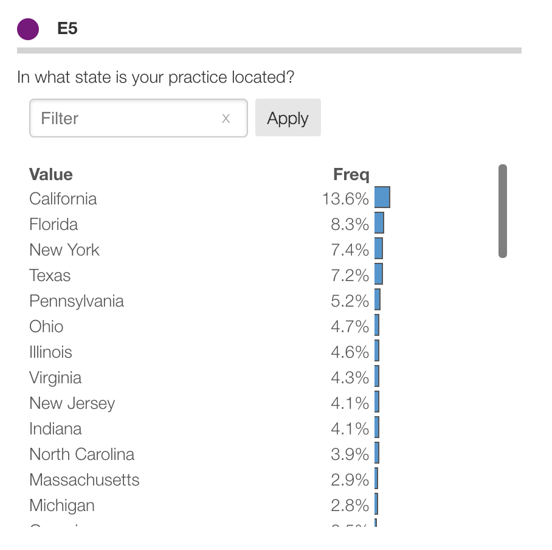Pick North Carolina in the list
The width and height of the screenshot is (552, 550).
pos(82,454)
